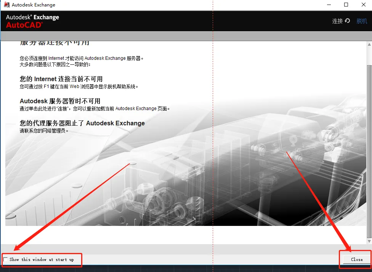Click the Close button at bottom
The height and width of the screenshot is (272, 372).
(x=357, y=259)
